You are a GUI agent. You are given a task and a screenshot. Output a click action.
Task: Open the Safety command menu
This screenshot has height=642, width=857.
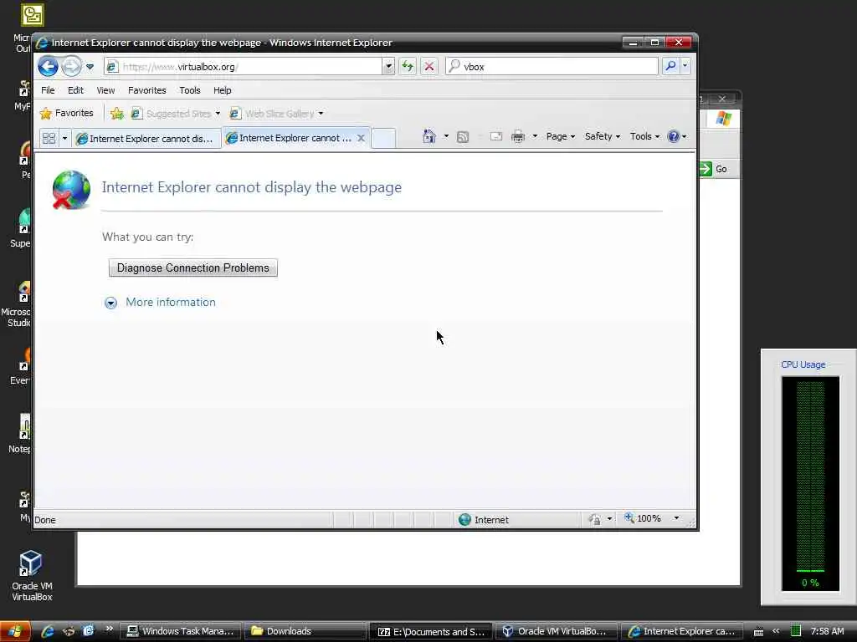(603, 136)
